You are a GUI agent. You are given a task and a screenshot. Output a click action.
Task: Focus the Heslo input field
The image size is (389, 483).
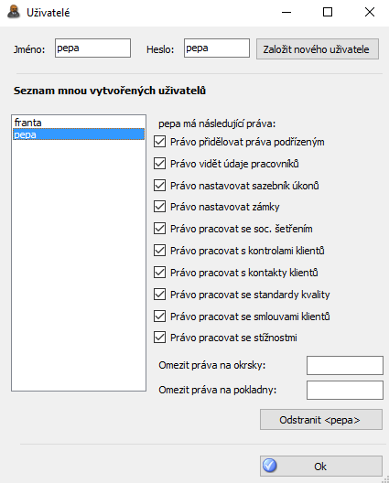point(217,48)
